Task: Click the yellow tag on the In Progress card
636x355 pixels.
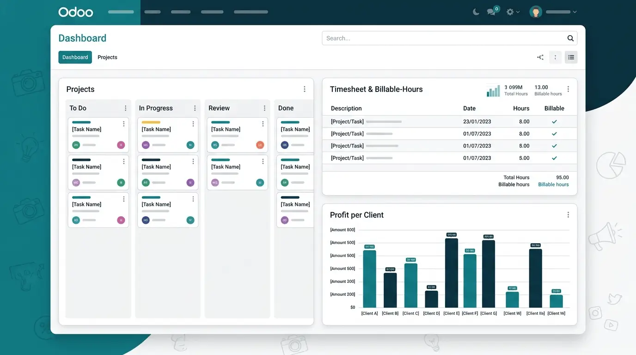Action: point(151,122)
